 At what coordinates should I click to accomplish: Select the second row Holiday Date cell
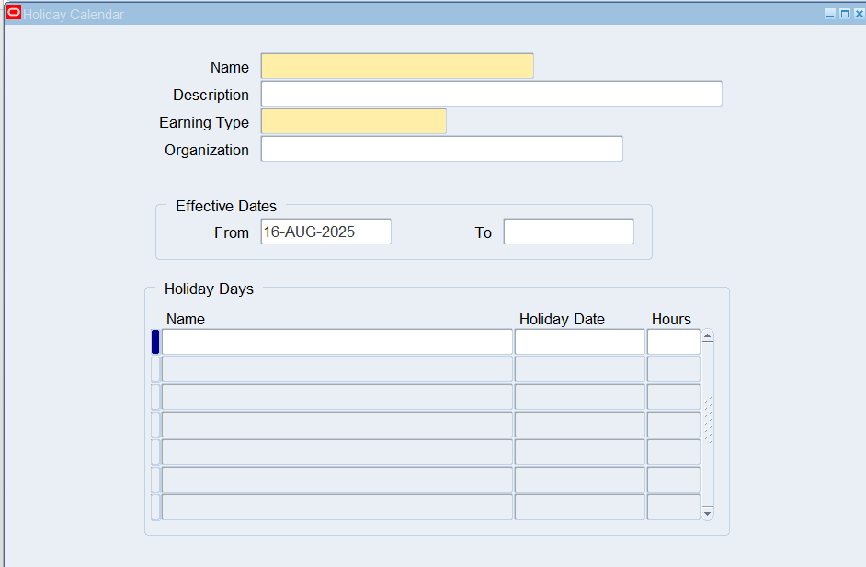point(579,369)
